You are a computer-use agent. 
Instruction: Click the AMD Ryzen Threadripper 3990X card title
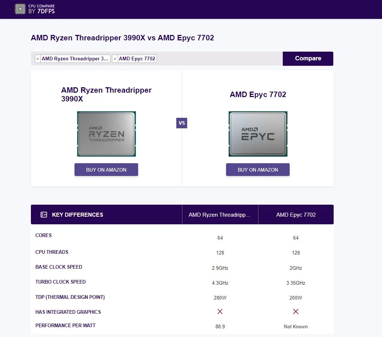(x=106, y=94)
